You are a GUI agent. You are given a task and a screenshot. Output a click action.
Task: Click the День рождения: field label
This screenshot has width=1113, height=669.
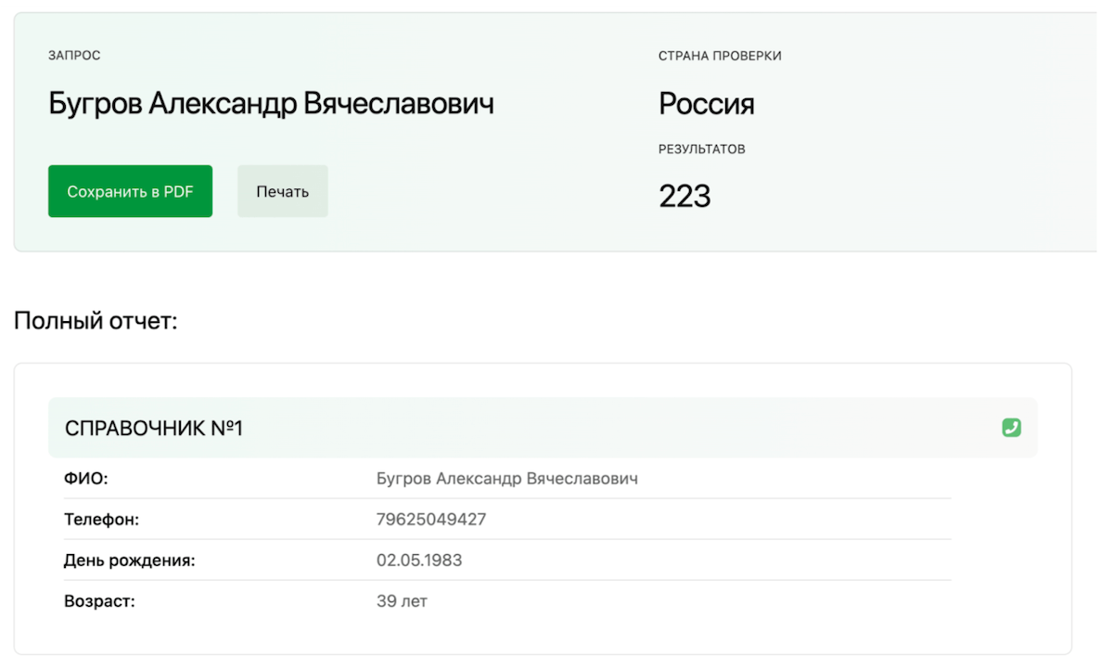click(x=130, y=560)
